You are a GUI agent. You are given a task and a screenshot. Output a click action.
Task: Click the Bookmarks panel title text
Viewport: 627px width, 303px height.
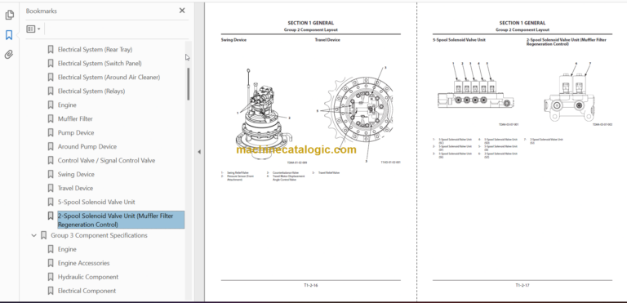pos(41,11)
